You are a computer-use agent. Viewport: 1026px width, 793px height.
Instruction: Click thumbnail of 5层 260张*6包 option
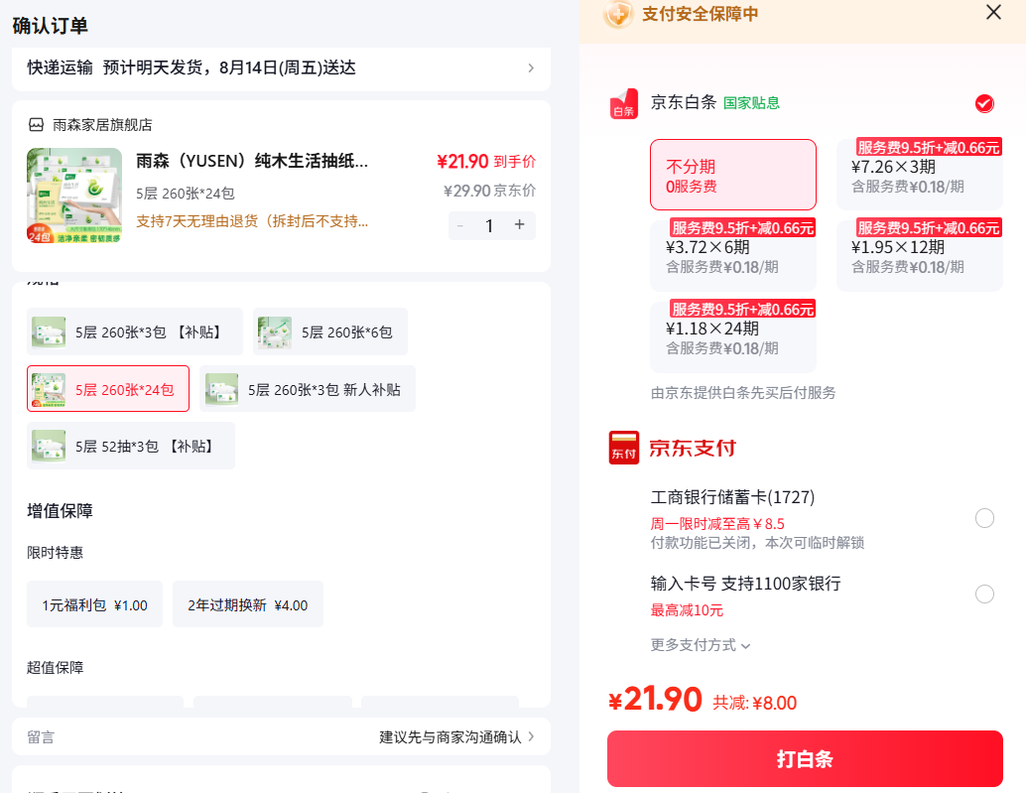274,332
